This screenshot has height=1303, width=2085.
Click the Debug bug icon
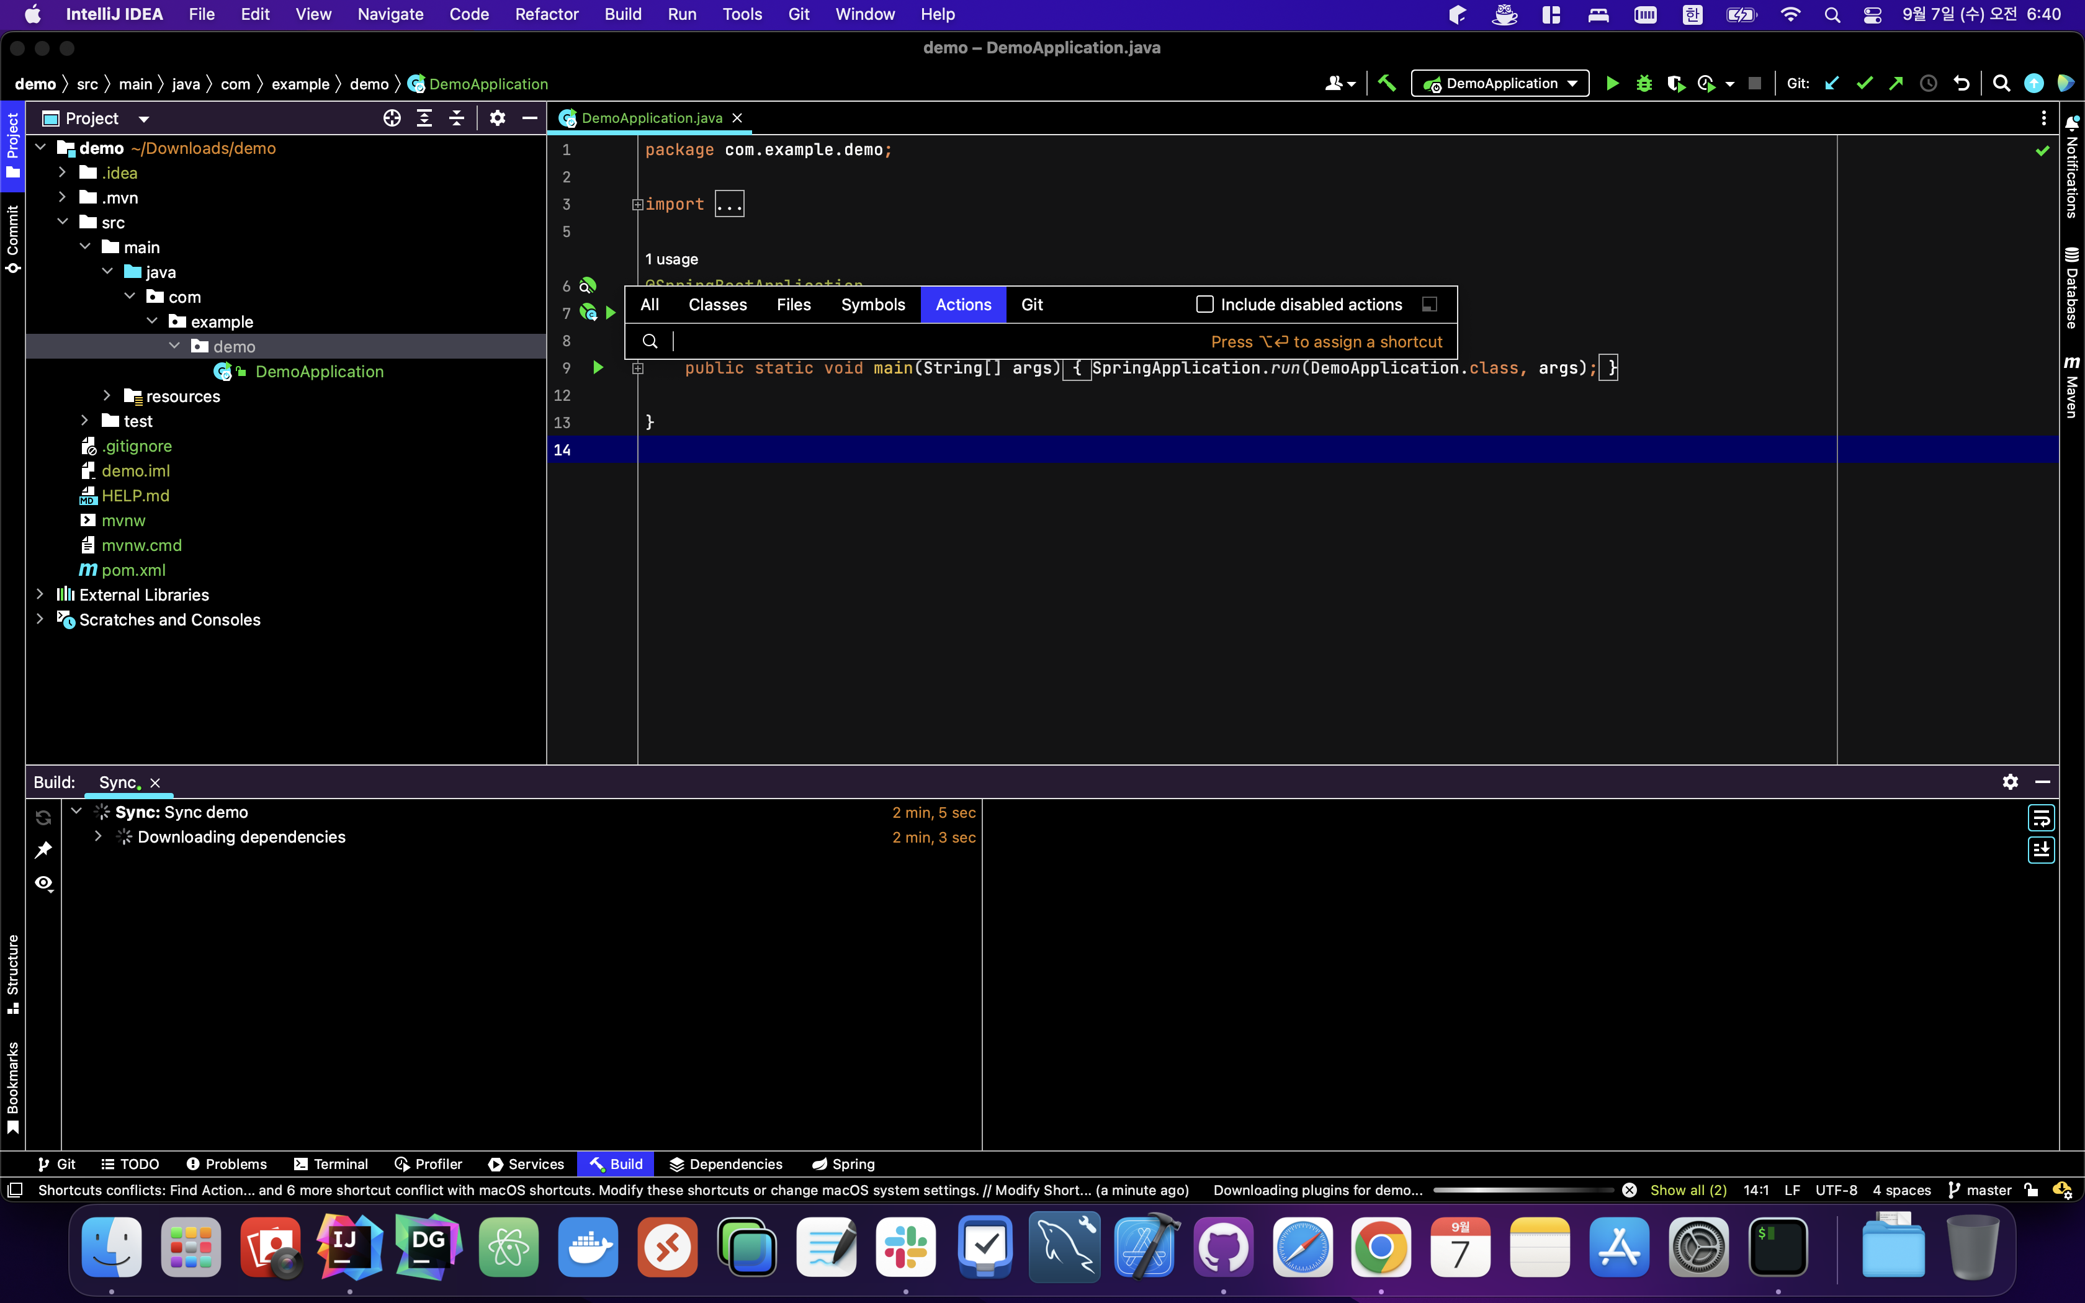(x=1644, y=84)
